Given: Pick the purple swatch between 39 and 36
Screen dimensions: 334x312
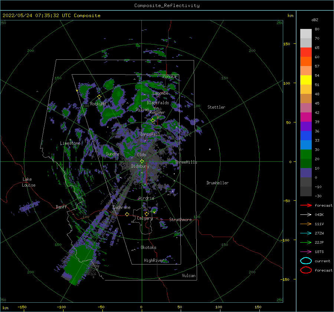Looking at the screenshot, I should (x=306, y=126).
